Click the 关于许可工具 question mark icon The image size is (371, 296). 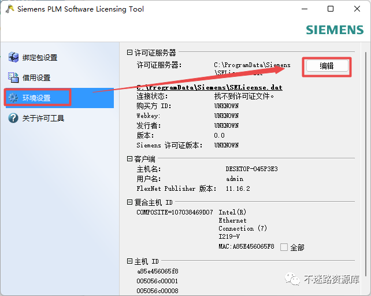(13, 118)
